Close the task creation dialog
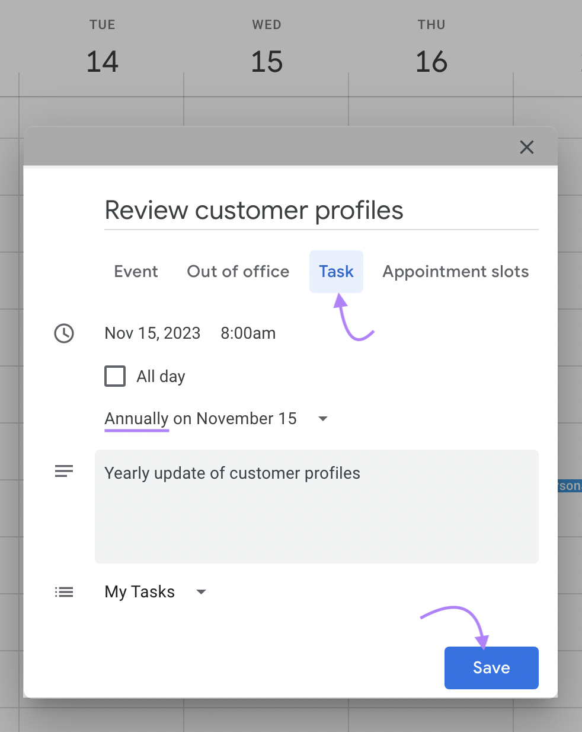 coord(526,147)
